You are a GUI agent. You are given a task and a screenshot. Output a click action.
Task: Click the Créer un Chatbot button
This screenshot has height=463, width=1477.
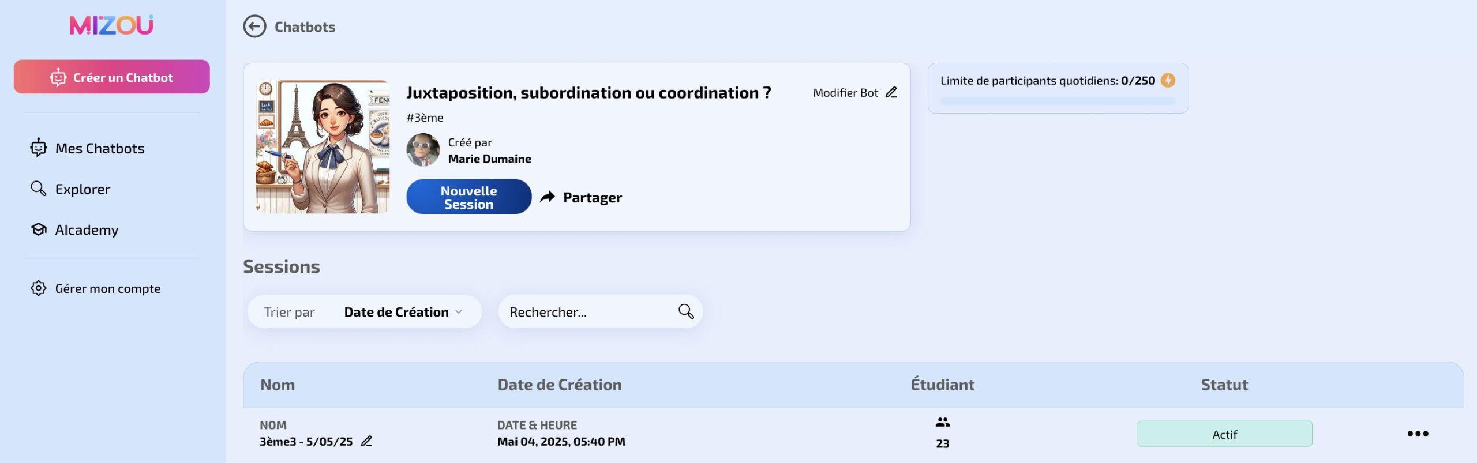pos(112,77)
